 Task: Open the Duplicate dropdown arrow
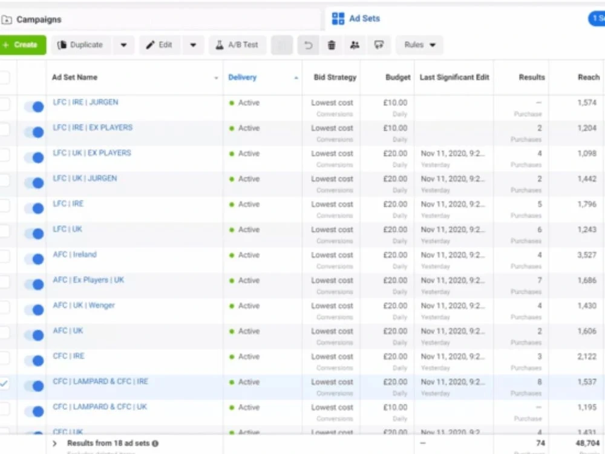coord(123,45)
